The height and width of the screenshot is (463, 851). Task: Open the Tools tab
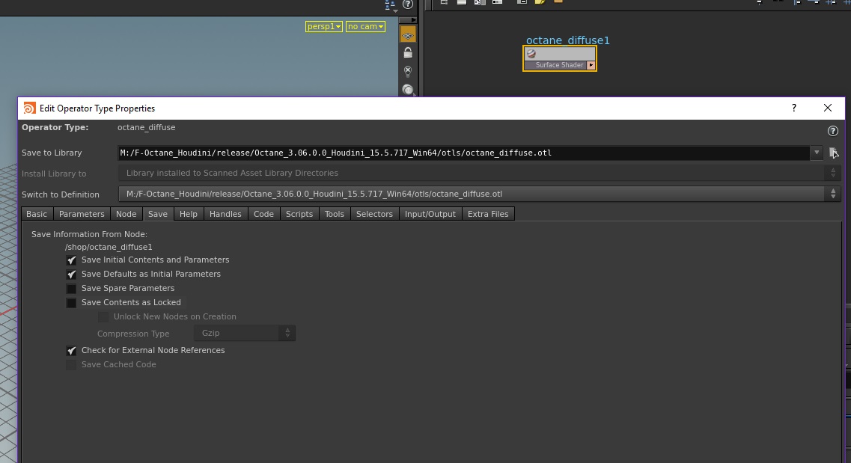tap(335, 214)
